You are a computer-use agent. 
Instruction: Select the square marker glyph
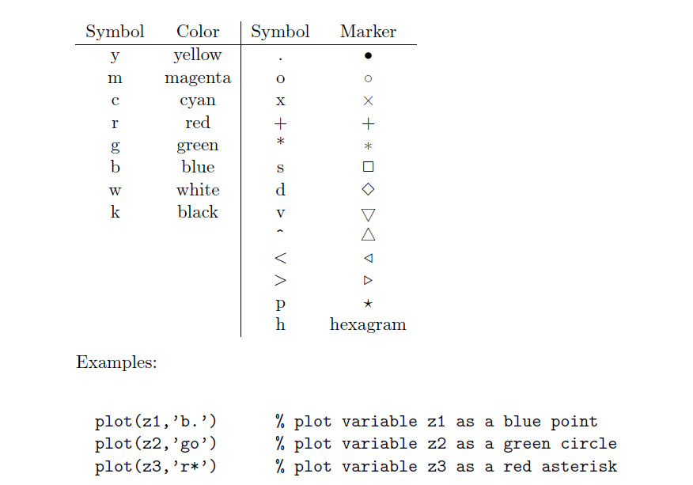(x=368, y=167)
